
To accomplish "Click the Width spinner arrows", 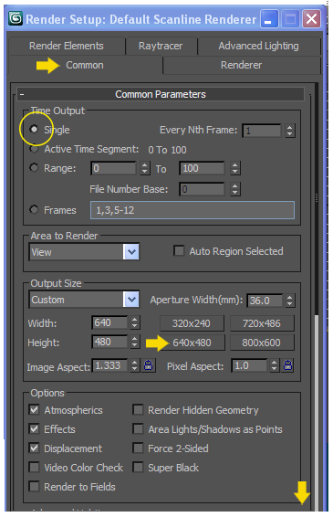I will click(134, 322).
